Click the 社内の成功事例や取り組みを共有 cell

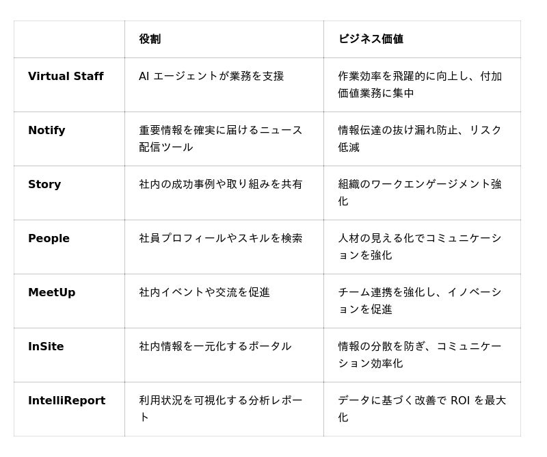click(220, 185)
